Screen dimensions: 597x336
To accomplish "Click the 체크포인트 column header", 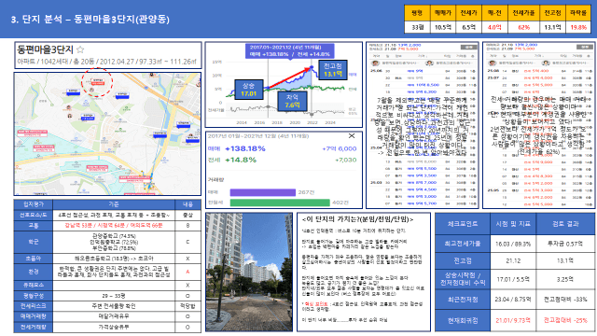I will [463, 224].
